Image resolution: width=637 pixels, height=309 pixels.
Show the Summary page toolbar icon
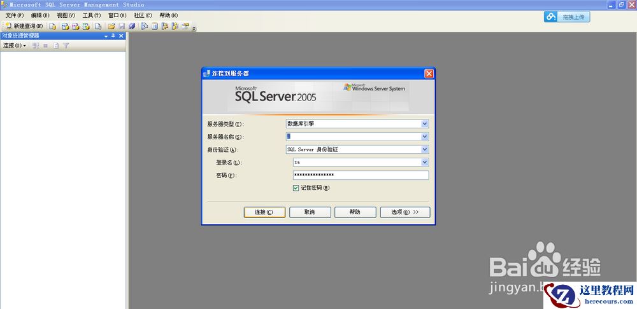click(154, 26)
